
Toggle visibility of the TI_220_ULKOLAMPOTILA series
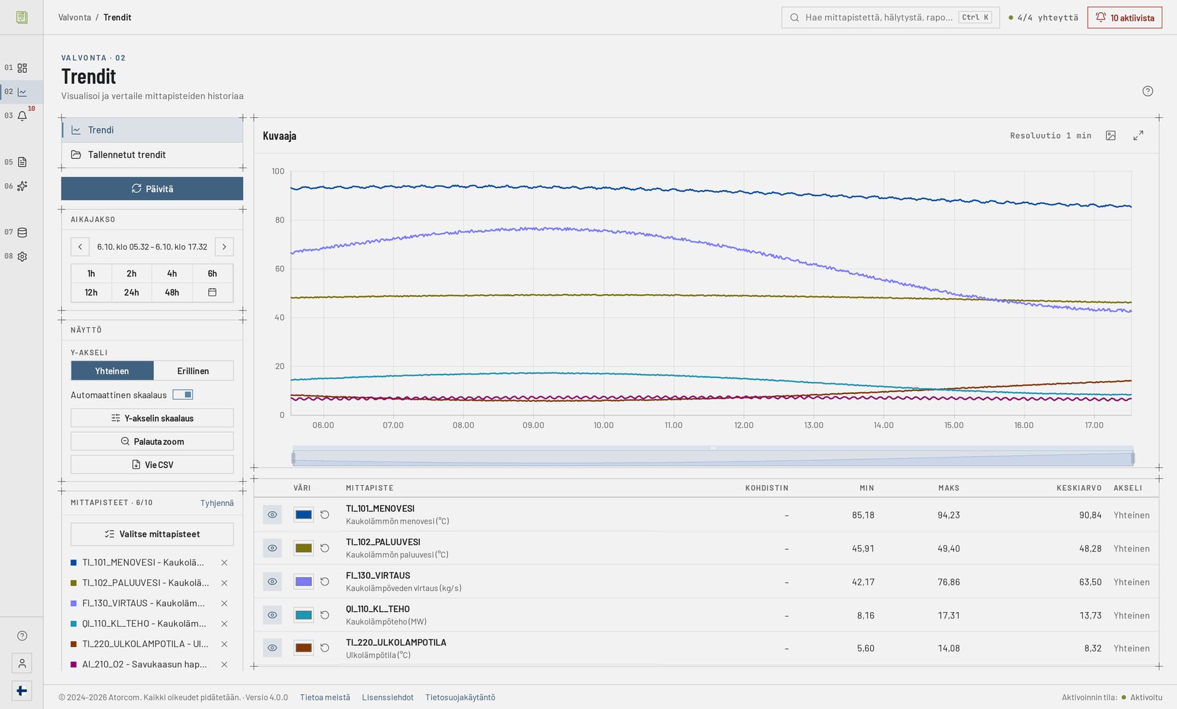[272, 648]
